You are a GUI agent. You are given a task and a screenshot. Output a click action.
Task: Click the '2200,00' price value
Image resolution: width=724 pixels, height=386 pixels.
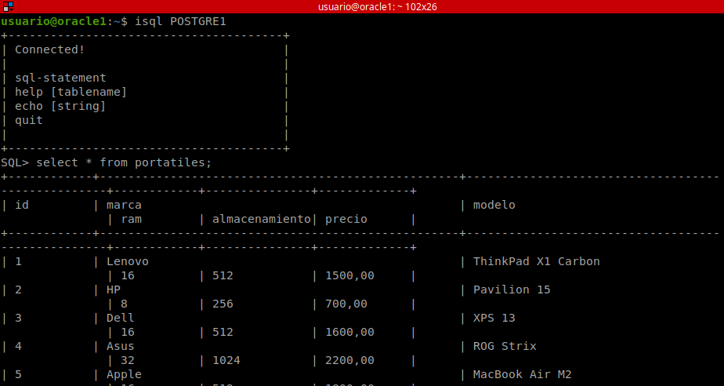pos(349,361)
